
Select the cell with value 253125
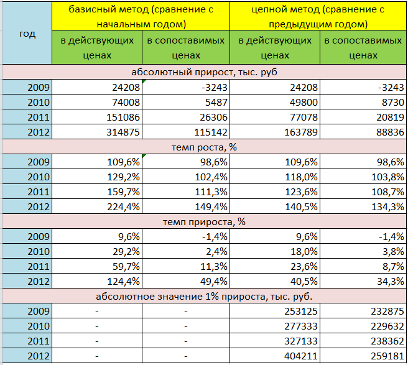pos(275,311)
